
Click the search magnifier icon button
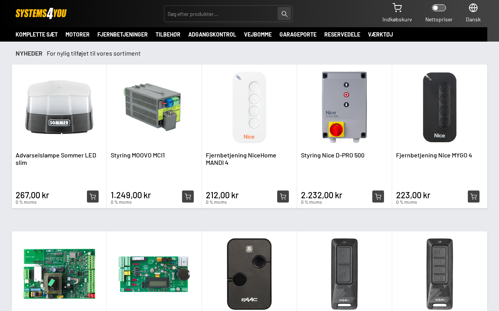[284, 14]
